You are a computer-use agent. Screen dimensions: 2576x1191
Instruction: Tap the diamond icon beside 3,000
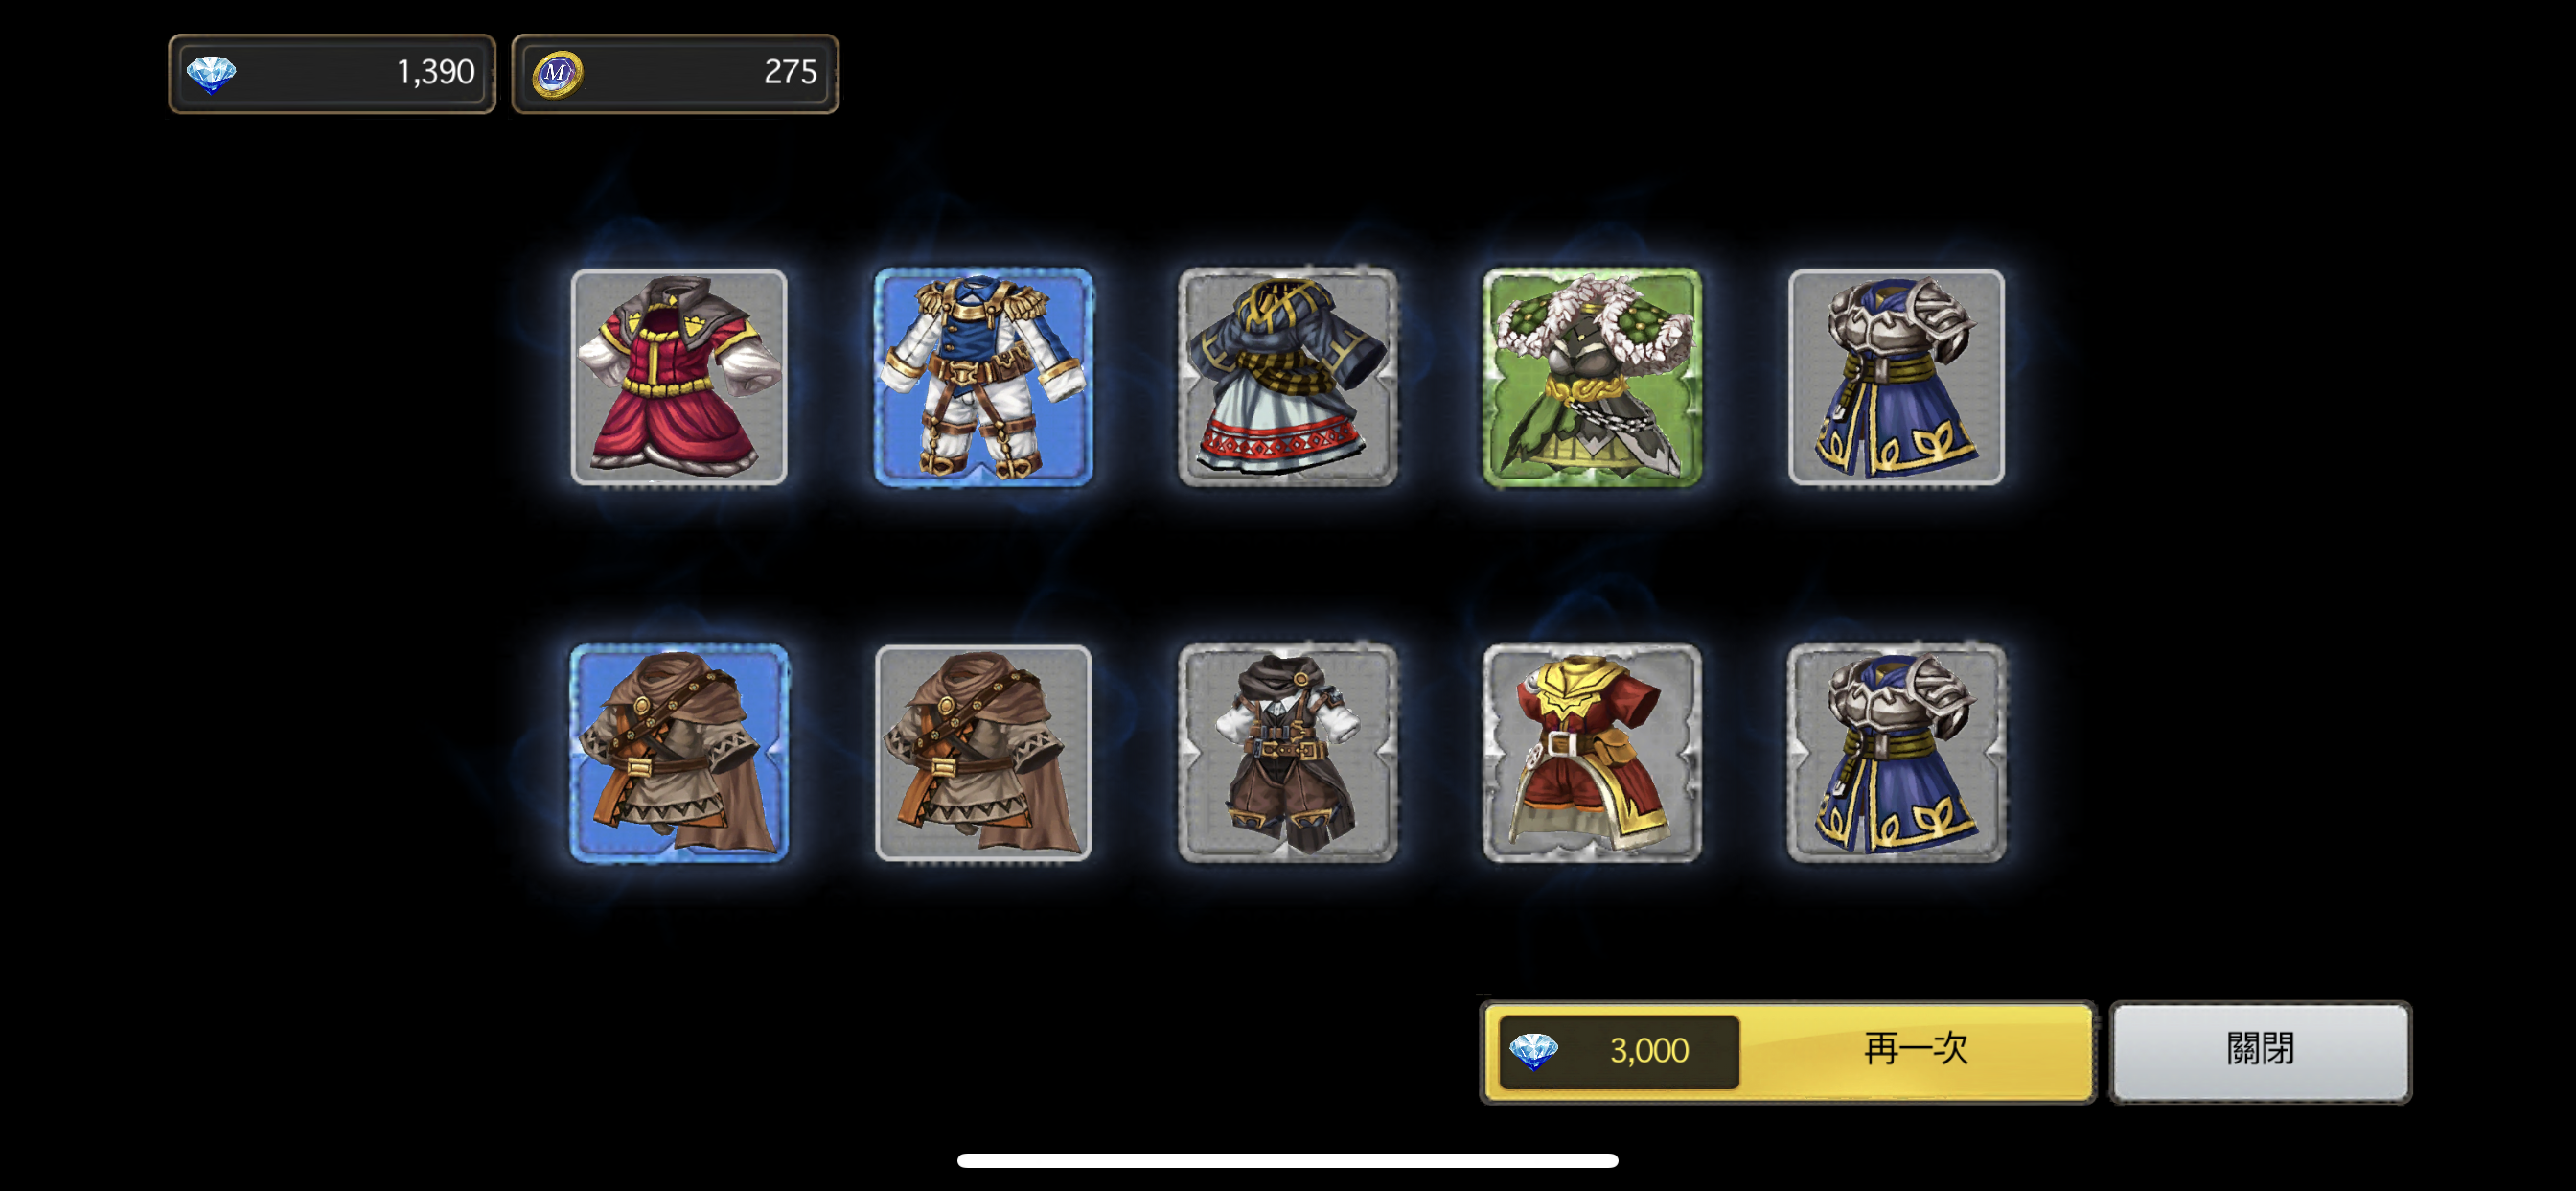(1533, 1052)
